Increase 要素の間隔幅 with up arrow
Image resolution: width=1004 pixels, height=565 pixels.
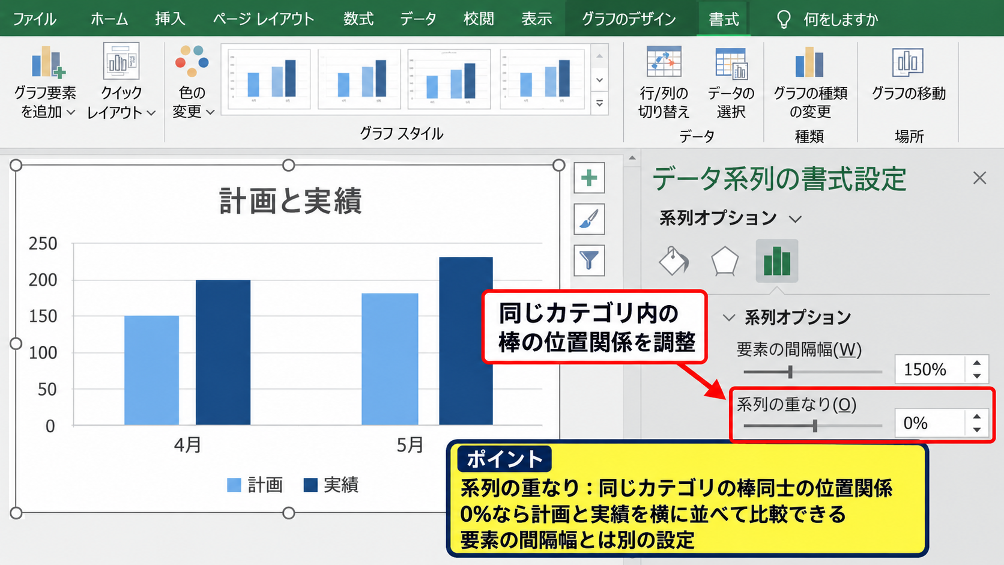977,363
